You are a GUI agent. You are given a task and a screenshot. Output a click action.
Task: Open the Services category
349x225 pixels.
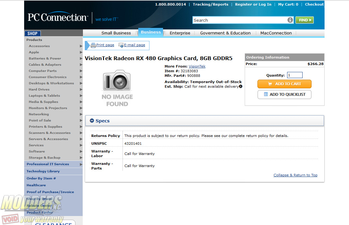pos(36,145)
